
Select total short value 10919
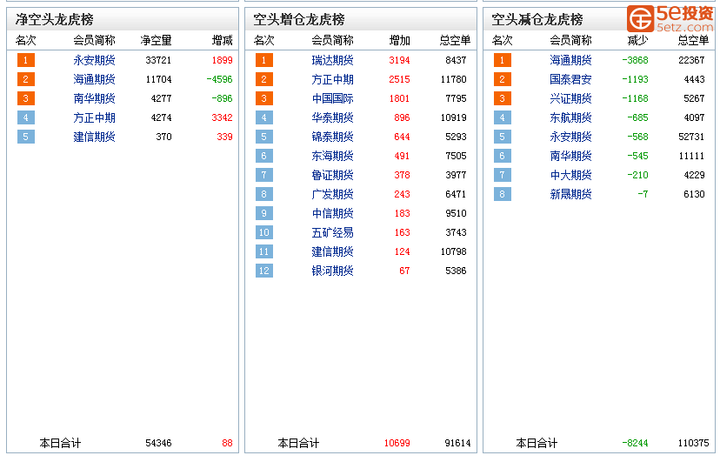click(454, 117)
